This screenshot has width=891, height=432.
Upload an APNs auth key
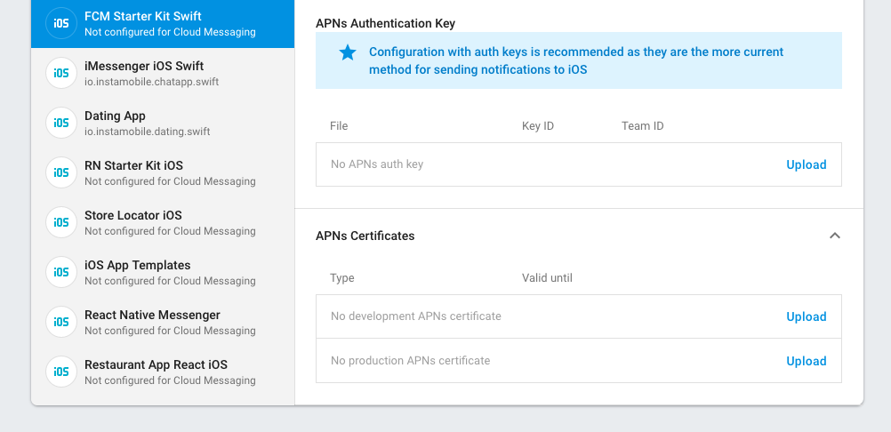[x=806, y=164]
